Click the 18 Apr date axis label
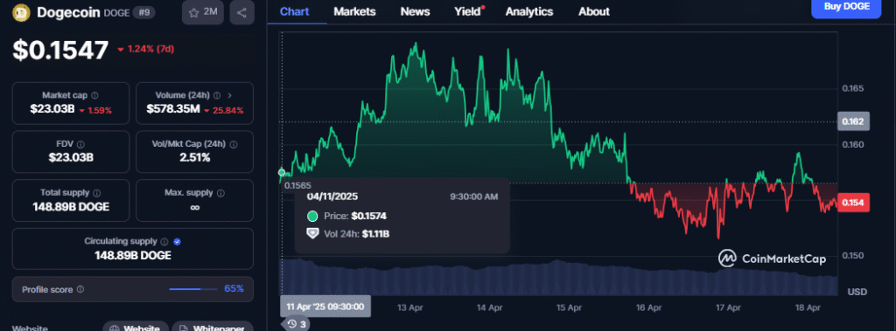The width and height of the screenshot is (896, 331). click(x=808, y=307)
